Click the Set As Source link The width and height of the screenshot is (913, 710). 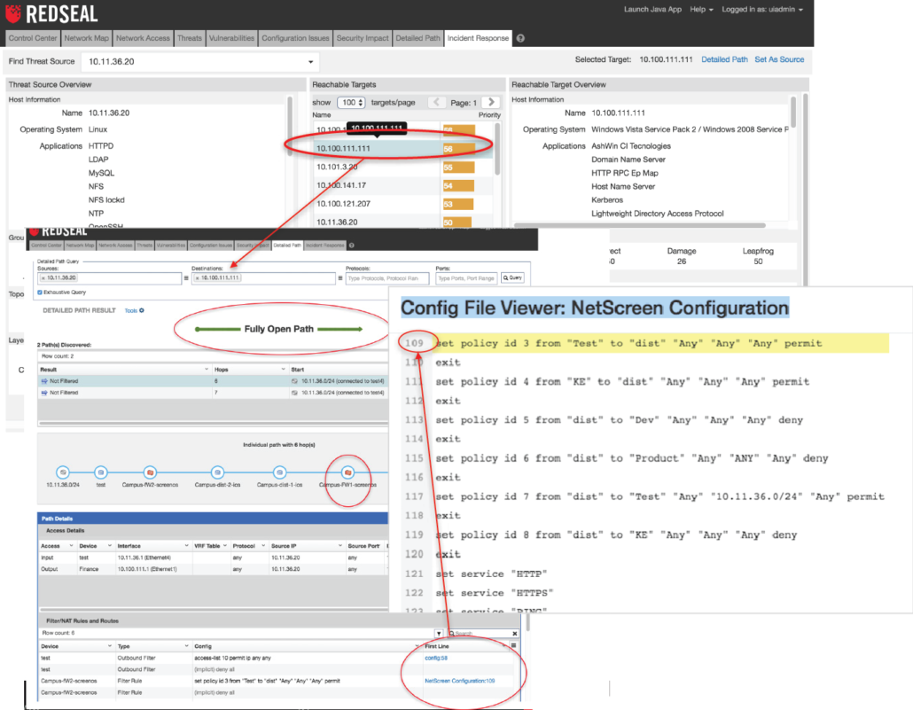[779, 59]
